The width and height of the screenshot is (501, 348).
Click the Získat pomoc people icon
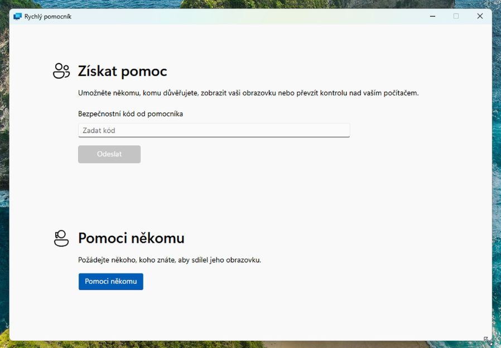coord(61,71)
